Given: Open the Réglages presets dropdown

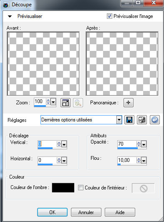Looking at the screenshot, I should coord(119,120).
